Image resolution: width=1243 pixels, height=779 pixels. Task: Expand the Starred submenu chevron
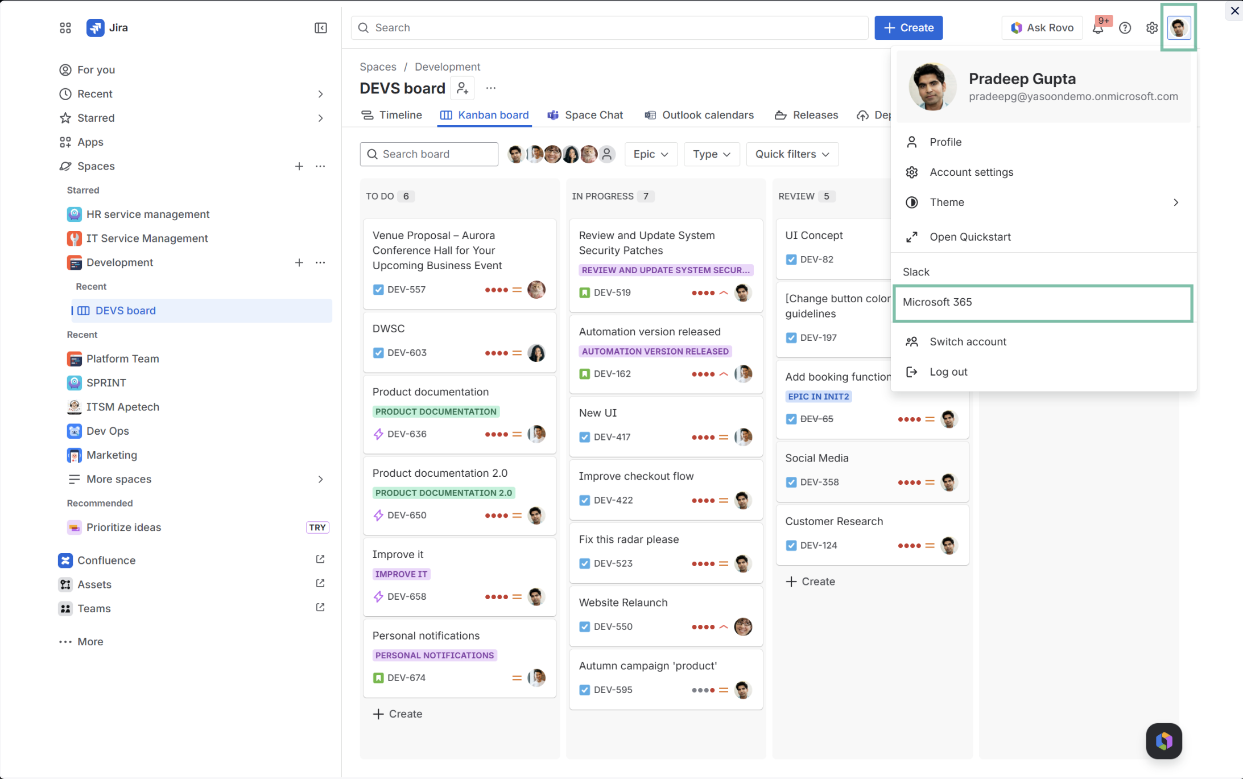click(321, 118)
